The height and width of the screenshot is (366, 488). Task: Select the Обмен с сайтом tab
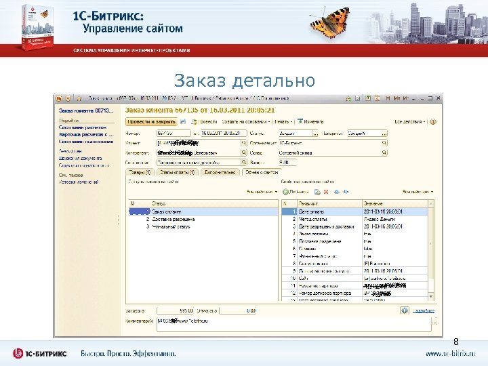pyautogui.click(x=262, y=172)
